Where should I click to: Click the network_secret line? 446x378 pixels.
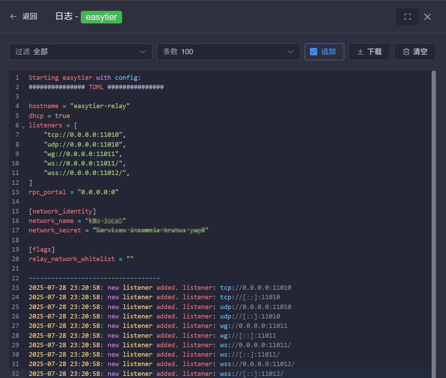coord(118,230)
